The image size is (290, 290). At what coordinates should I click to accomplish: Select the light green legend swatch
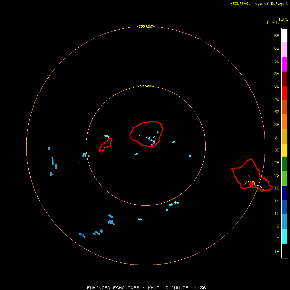coord(285,179)
